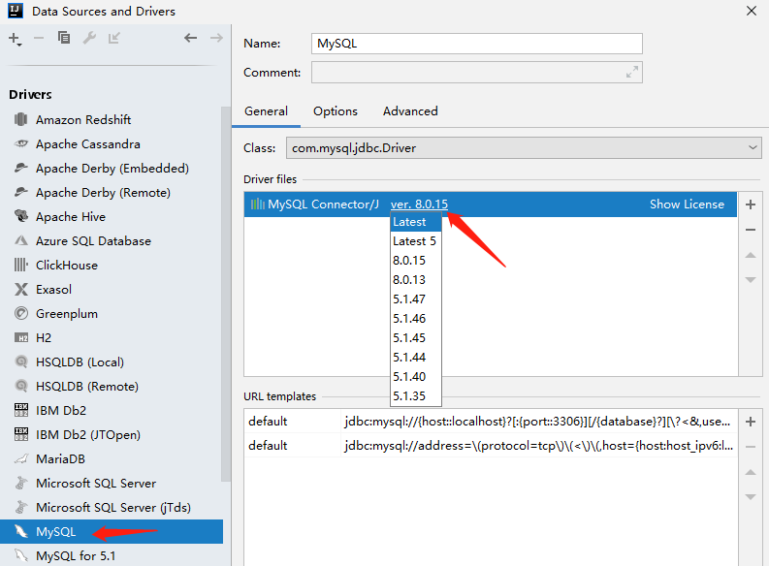Click the ver. 8.0.15 version link
The width and height of the screenshot is (769, 566).
click(x=419, y=204)
